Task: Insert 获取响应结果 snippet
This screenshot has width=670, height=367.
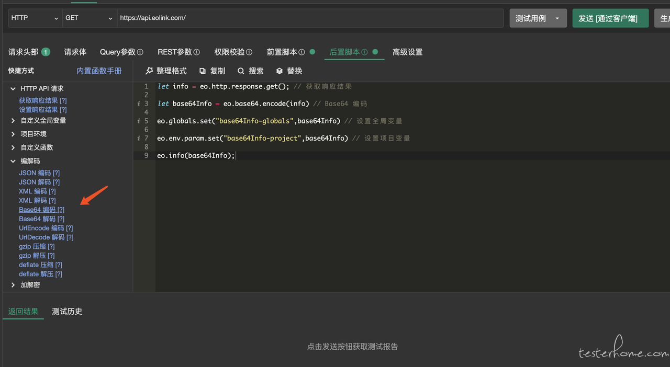Action: [x=43, y=100]
